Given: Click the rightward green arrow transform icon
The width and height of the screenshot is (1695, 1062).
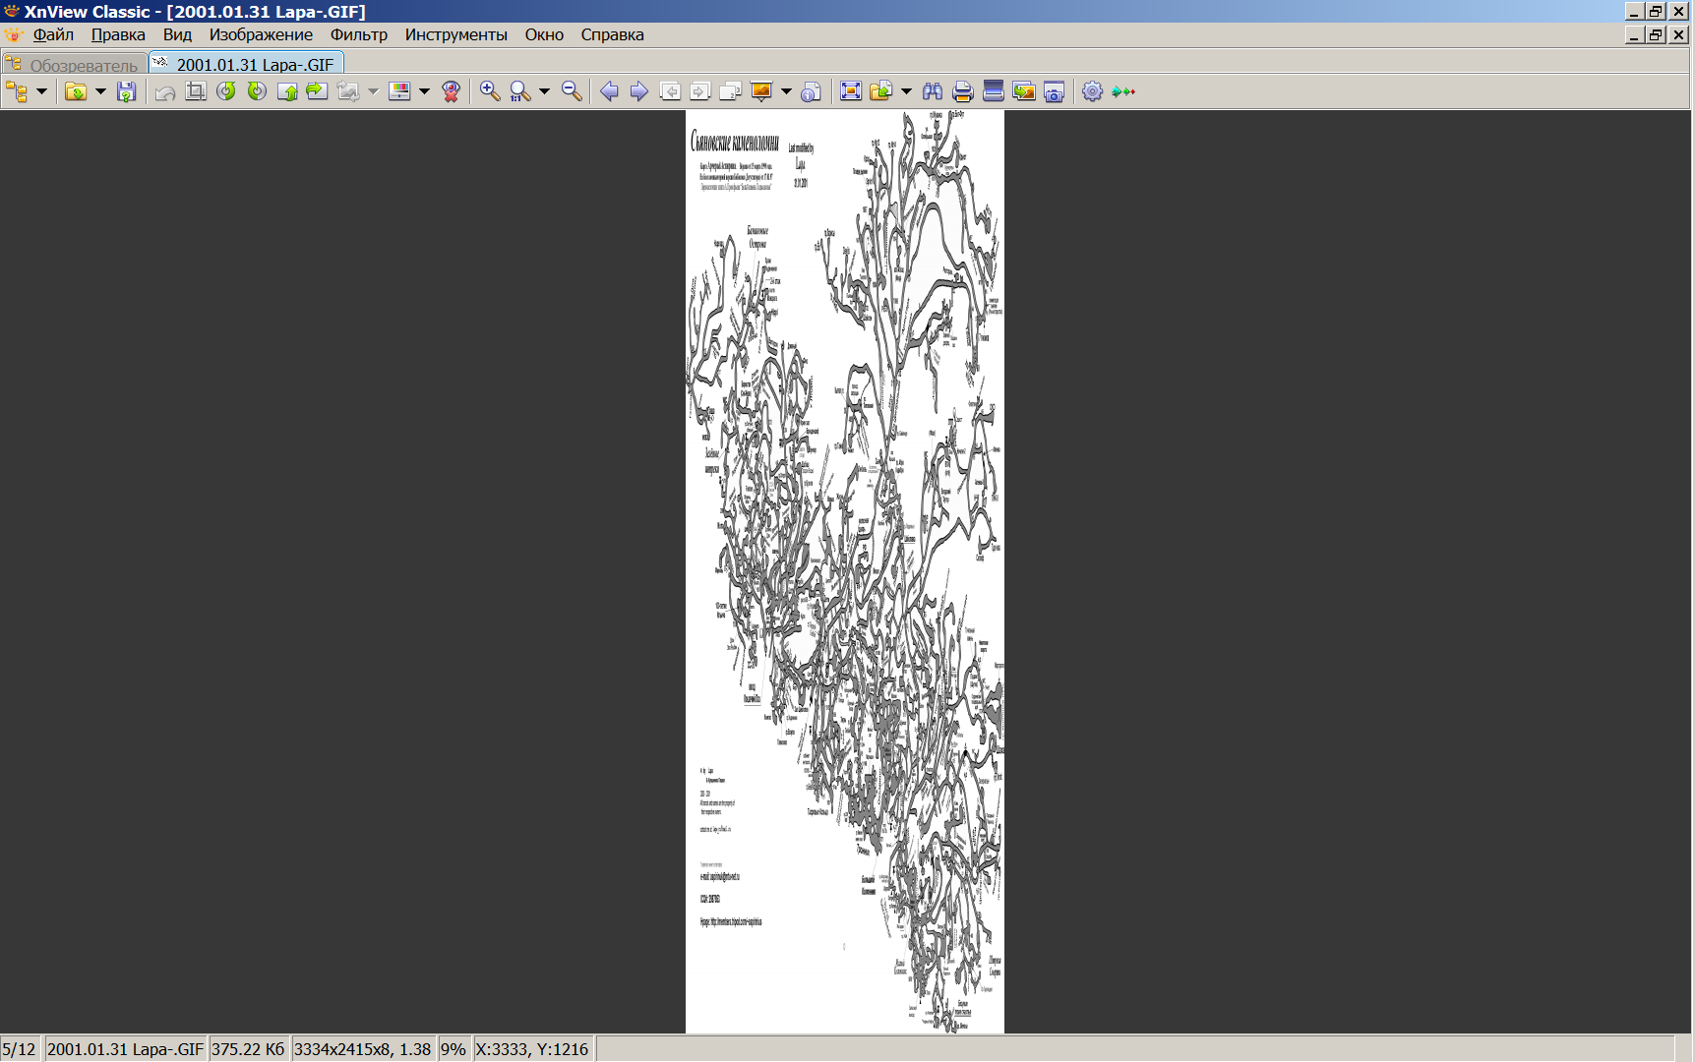Looking at the screenshot, I should click(x=317, y=91).
